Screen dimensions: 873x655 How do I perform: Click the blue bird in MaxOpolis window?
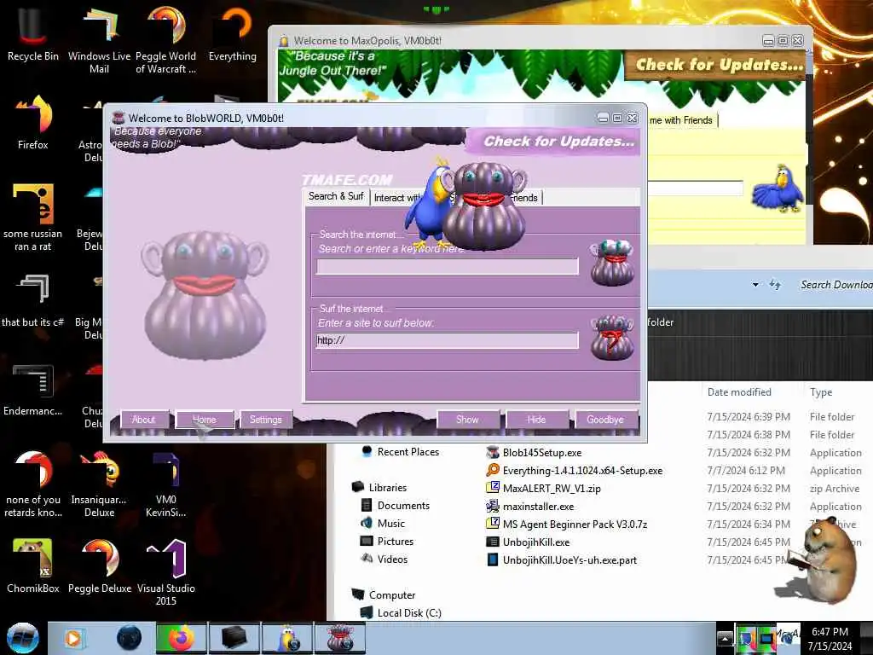[x=778, y=188]
